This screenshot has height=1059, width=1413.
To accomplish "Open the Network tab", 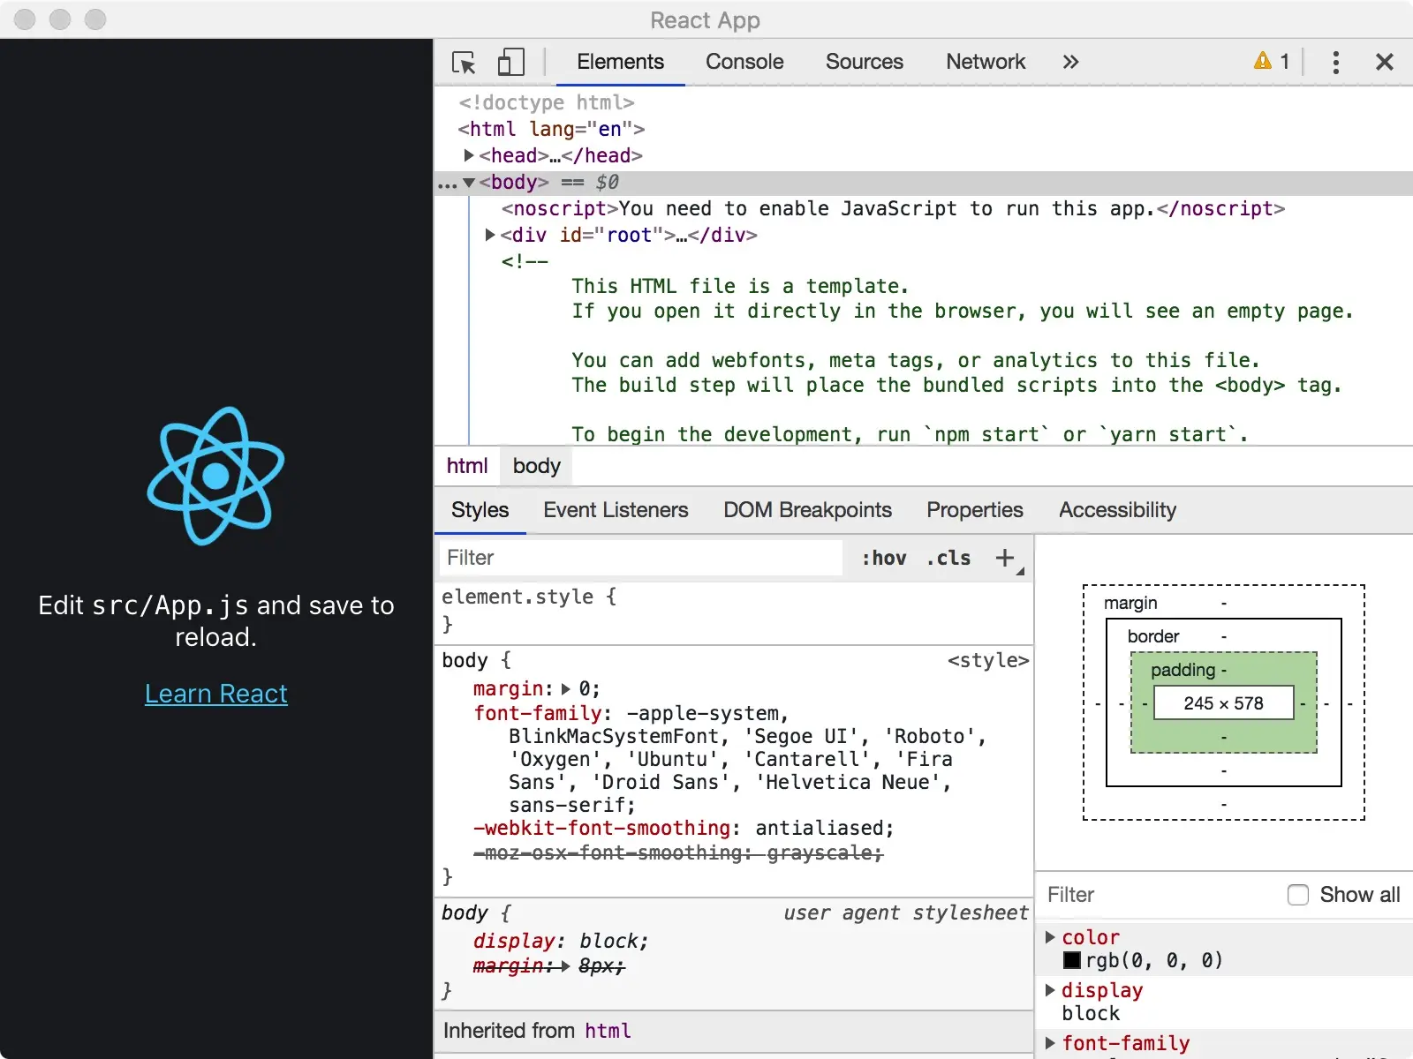I will click(x=986, y=62).
